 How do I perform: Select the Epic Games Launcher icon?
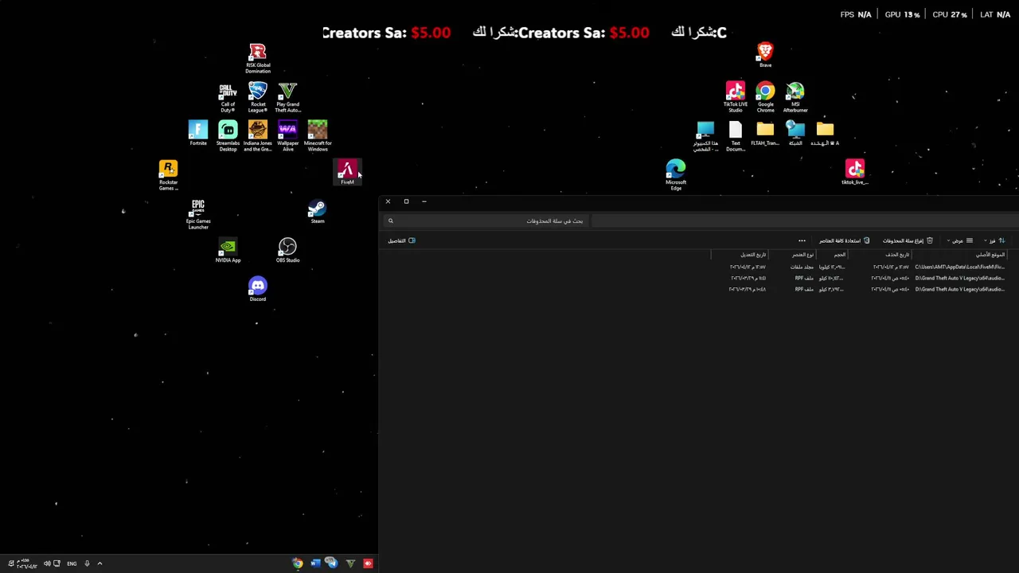(198, 214)
